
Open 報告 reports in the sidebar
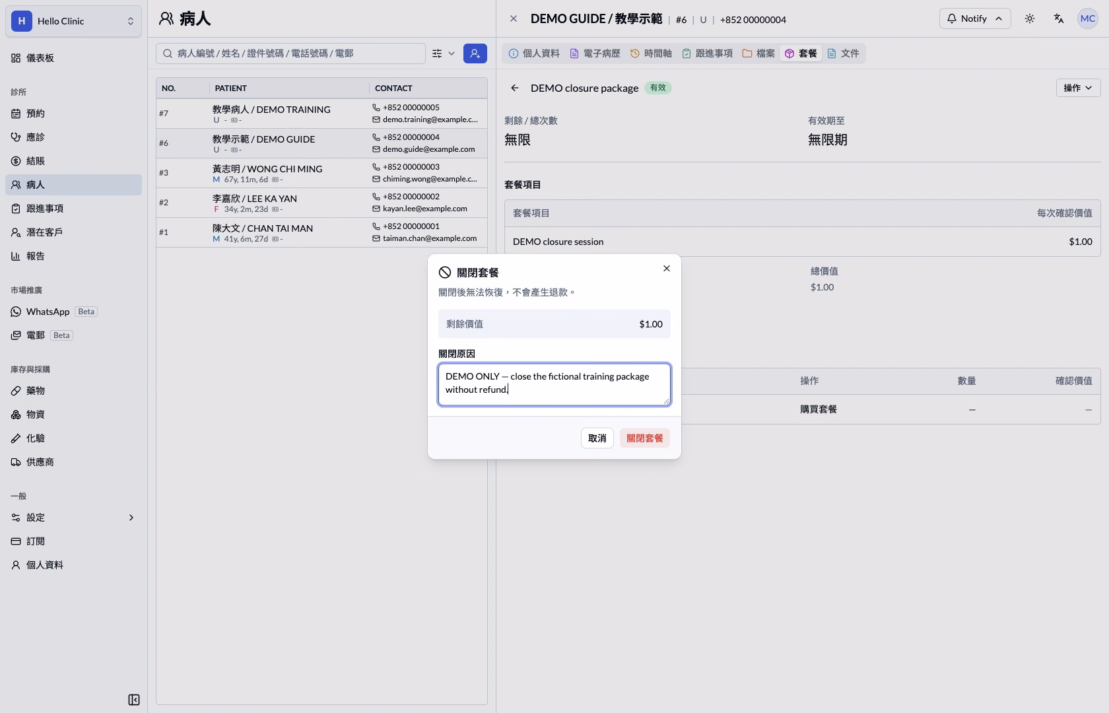(73, 256)
